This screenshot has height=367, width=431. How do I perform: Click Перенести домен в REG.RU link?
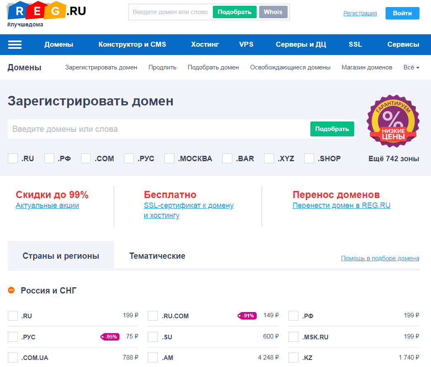341,205
